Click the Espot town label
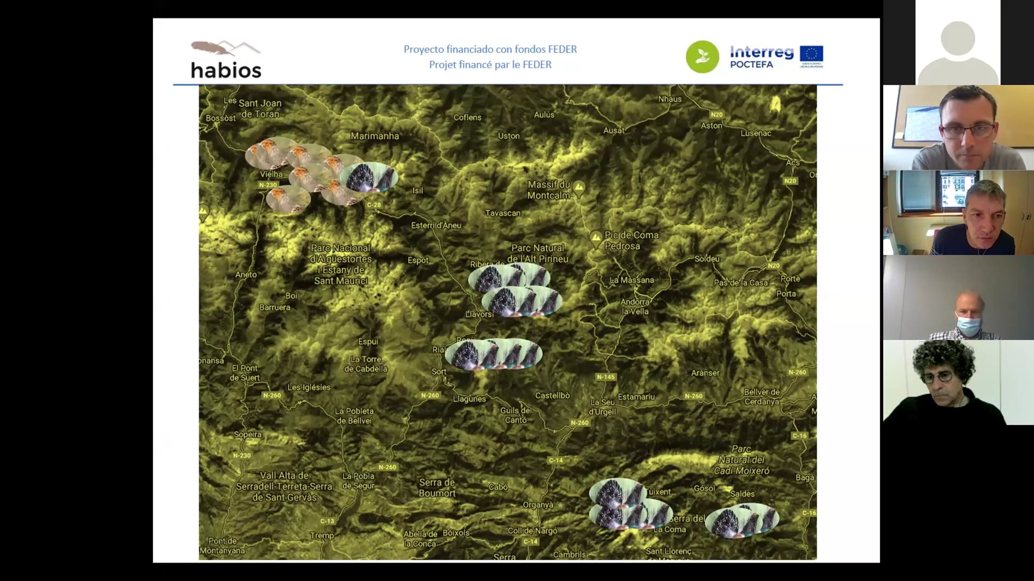Viewport: 1034px width, 581px height. [418, 260]
